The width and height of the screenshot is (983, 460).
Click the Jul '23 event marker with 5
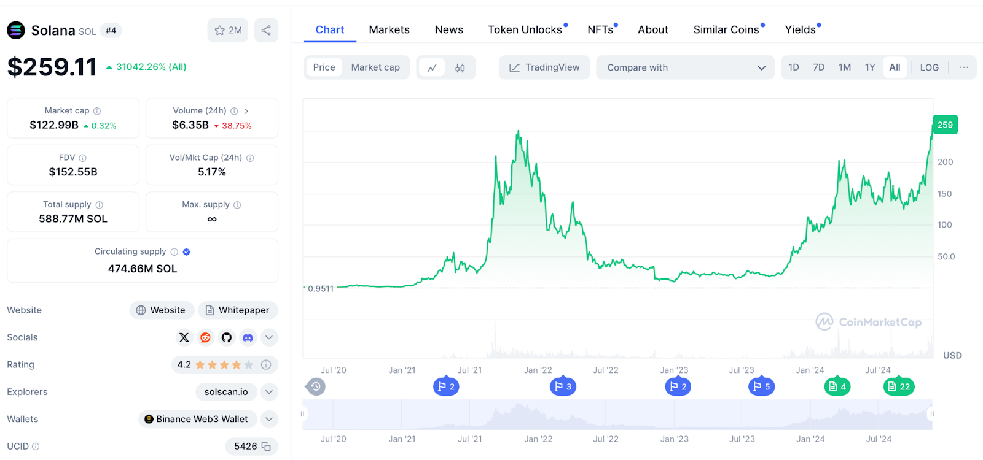pyautogui.click(x=761, y=386)
